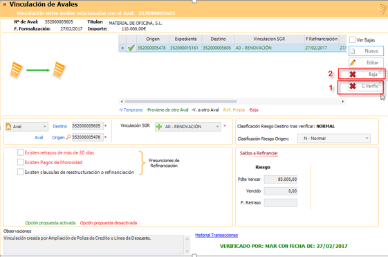The height and width of the screenshot is (257, 388).
Task: Click the source document icon left of arrow
Action: pos(16,71)
